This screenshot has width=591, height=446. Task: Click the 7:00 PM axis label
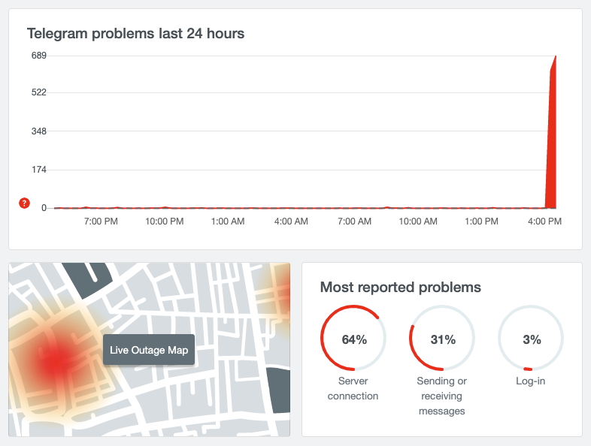pos(101,221)
